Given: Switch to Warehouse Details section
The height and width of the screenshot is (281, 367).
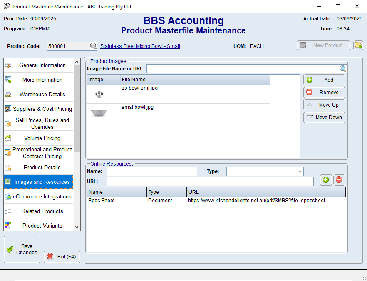Looking at the screenshot, I should pos(42,95).
